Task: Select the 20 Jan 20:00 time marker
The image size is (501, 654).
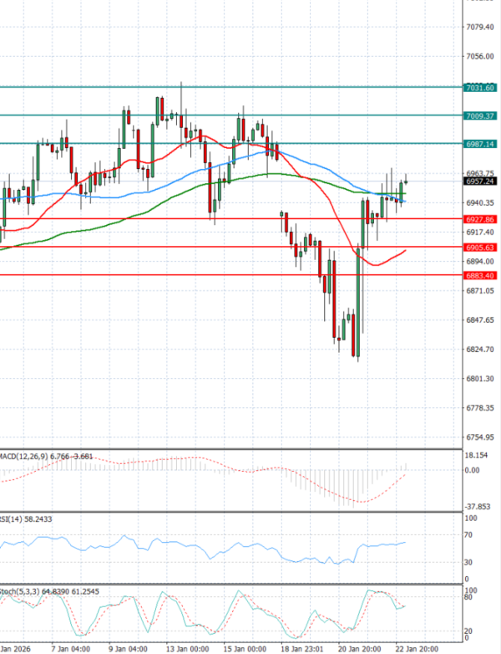Action: (x=359, y=647)
